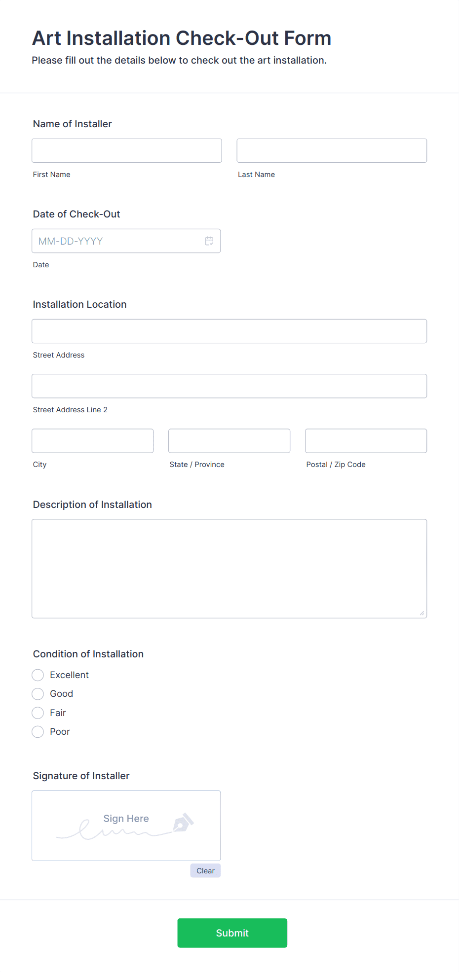Click the Condition of Installation label

click(x=88, y=654)
